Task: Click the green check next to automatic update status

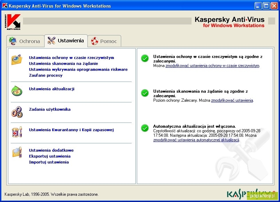Action: click(x=145, y=128)
